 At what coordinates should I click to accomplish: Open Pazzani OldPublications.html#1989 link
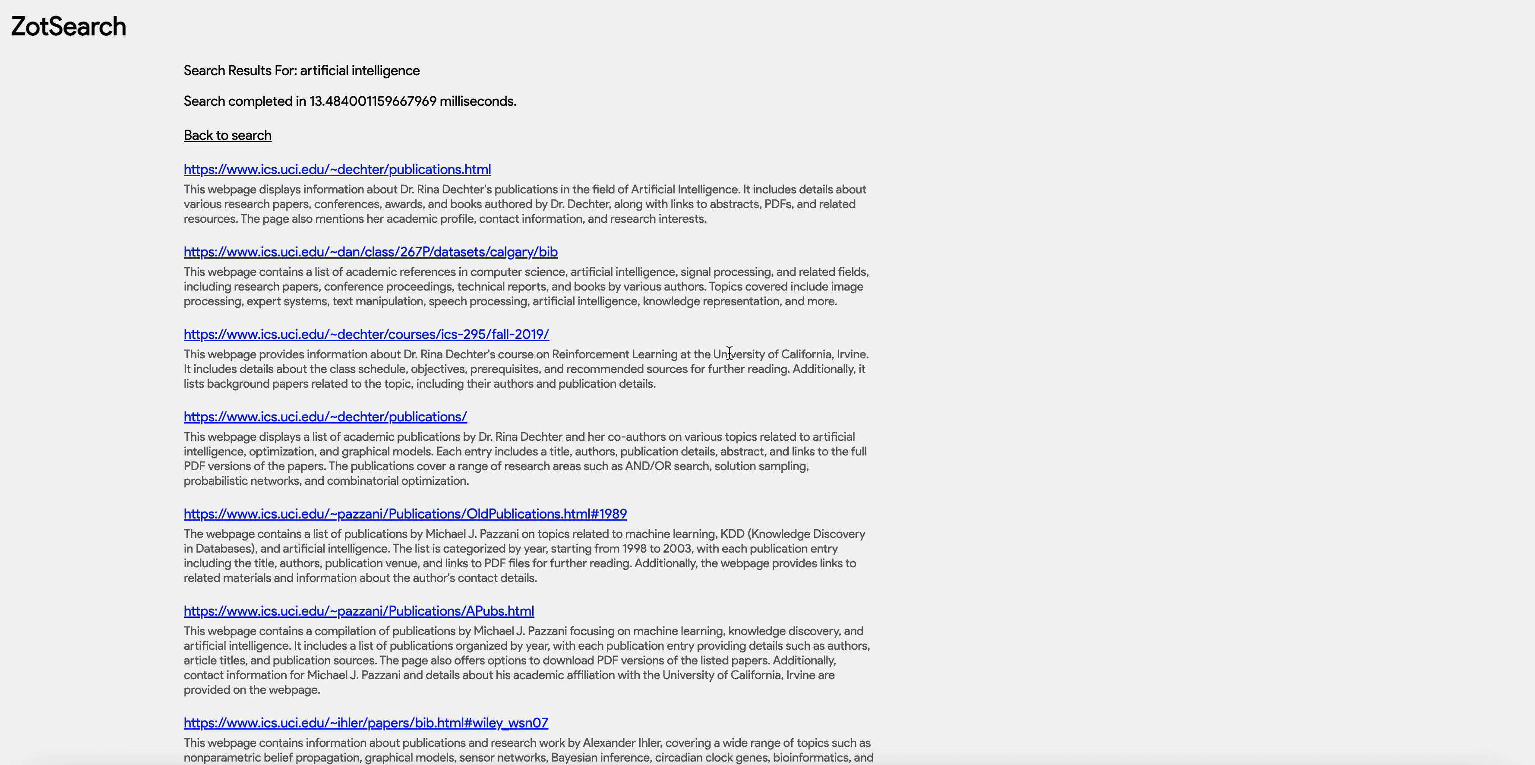(405, 514)
